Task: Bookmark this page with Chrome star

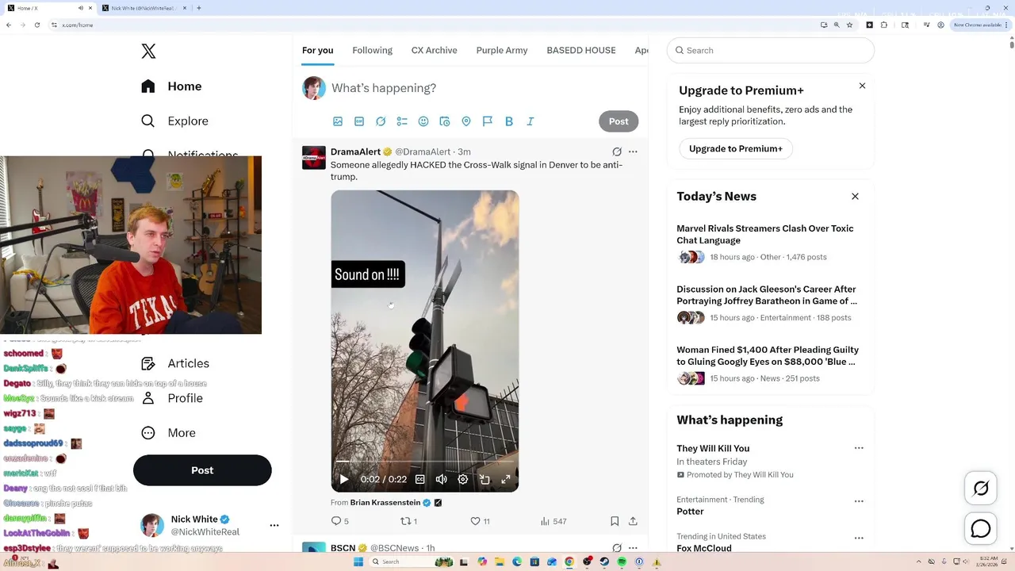Action: click(849, 25)
